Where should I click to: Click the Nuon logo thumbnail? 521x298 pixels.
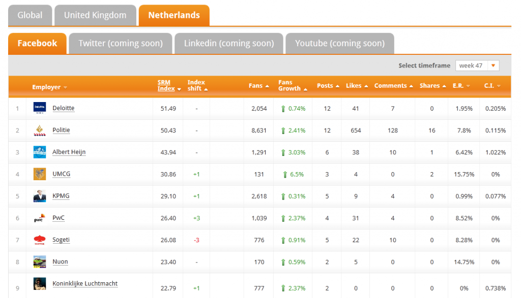tap(40, 261)
